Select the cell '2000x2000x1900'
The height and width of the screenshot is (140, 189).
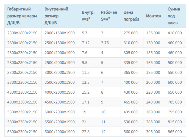[60, 53]
